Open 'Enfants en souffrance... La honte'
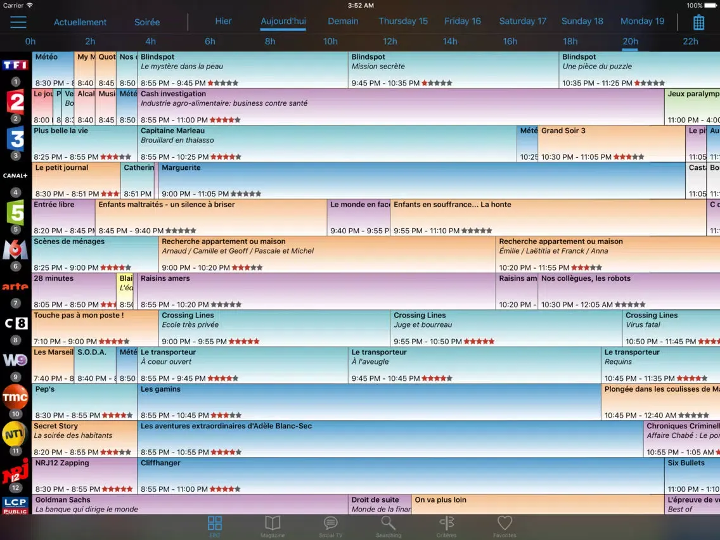The image size is (720, 540). [x=548, y=217]
